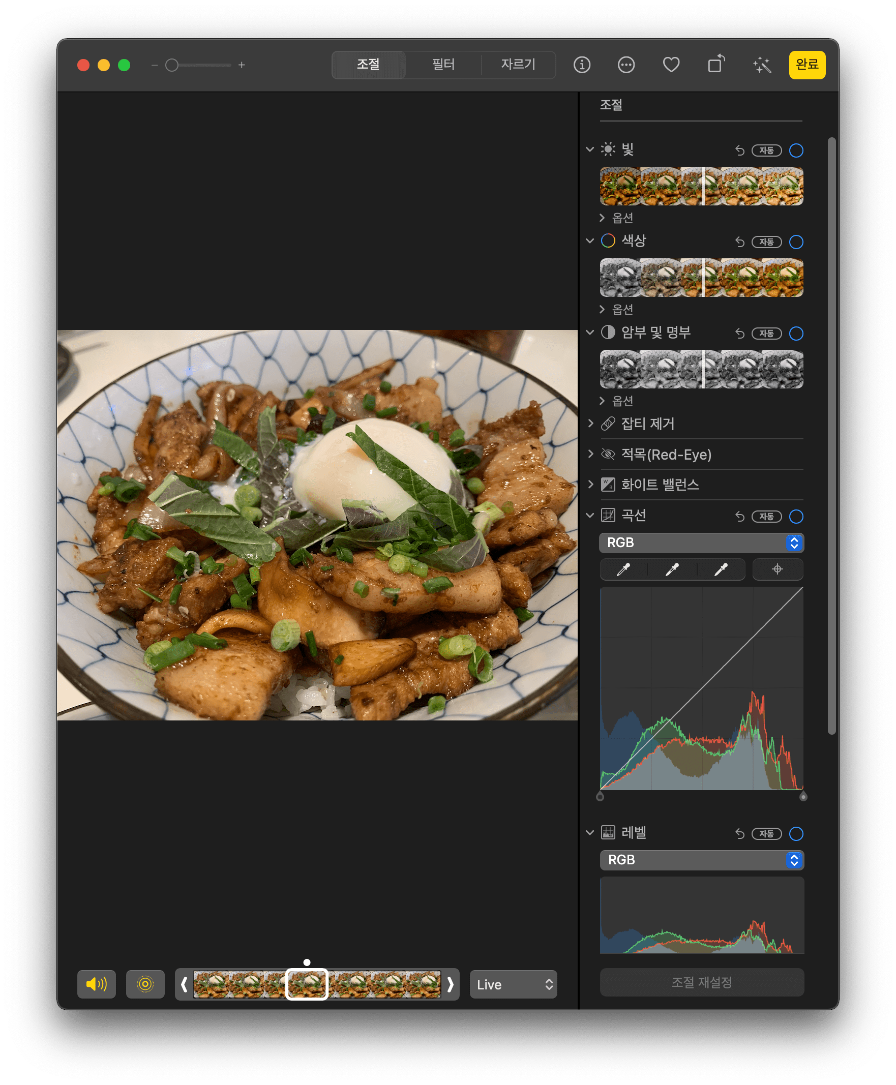Viewport: 896px width, 1085px height.
Task: Click the zoom slider knob in toolbar
Action: 172,66
